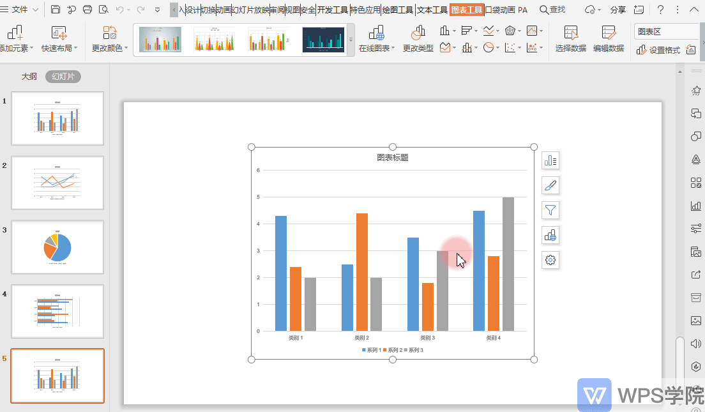Click chart settings gear floating button
The height and width of the screenshot is (412, 705).
pyautogui.click(x=550, y=260)
